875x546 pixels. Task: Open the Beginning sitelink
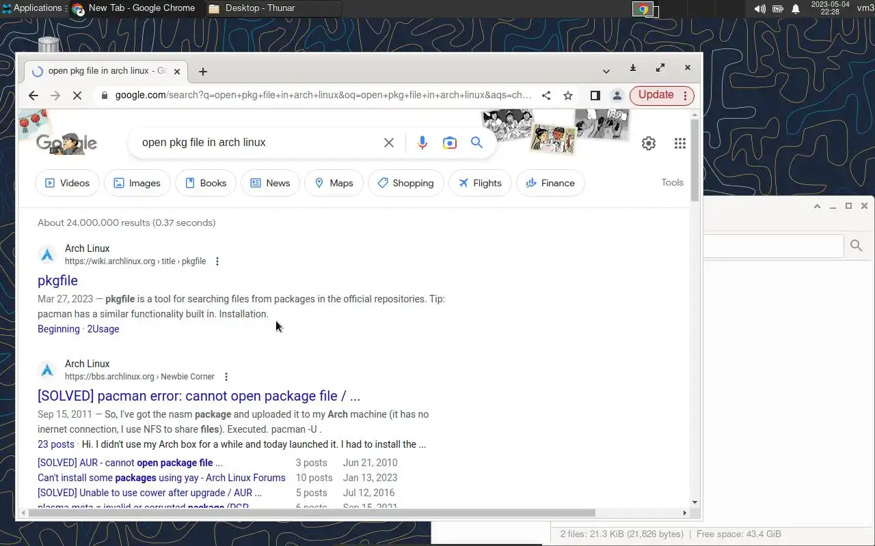[59, 329]
